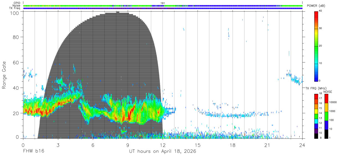
Task: Click the 1000 noise scale label
Action: coord(332,111)
